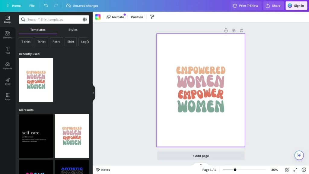Click the Print T-Shirts button
The height and width of the screenshot is (174, 309).
[246, 5]
